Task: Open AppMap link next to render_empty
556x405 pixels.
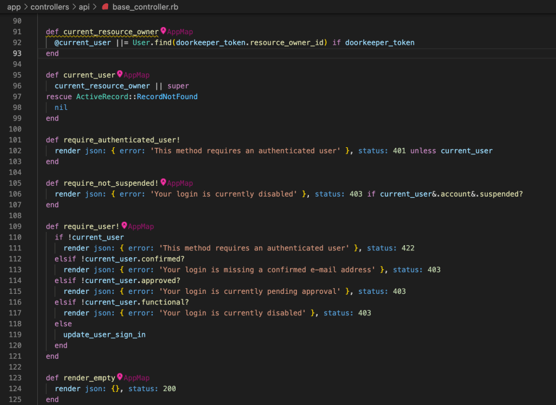Action: (136, 378)
